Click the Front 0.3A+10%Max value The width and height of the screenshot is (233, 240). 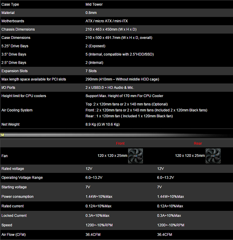coord(97,216)
